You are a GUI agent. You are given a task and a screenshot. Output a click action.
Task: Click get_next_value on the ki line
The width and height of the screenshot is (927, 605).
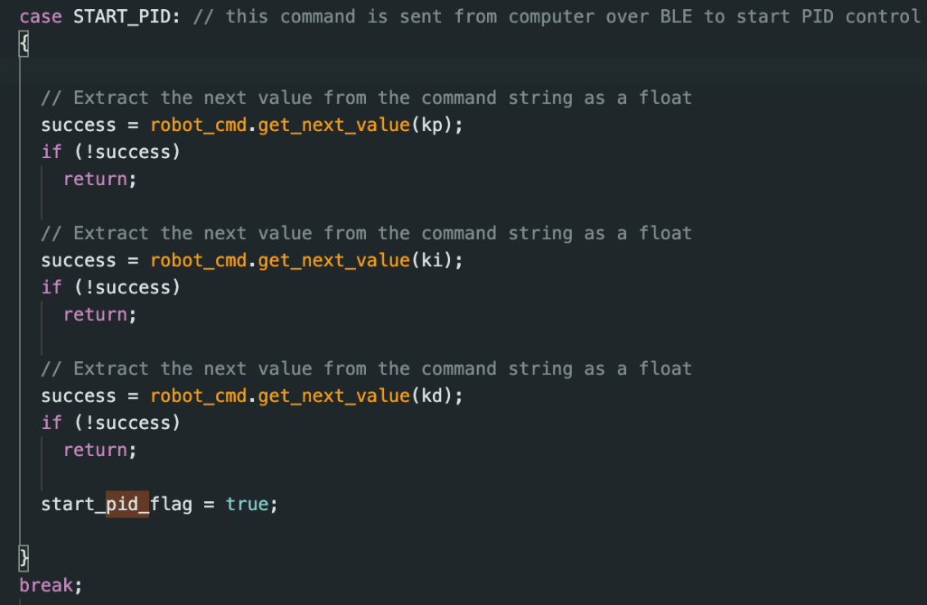pyautogui.click(x=333, y=260)
